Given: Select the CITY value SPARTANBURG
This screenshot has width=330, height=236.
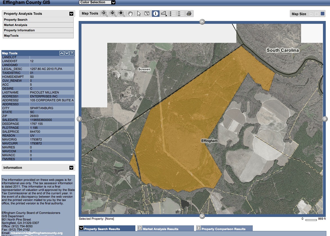Looking at the screenshot, I should pos(42,108).
